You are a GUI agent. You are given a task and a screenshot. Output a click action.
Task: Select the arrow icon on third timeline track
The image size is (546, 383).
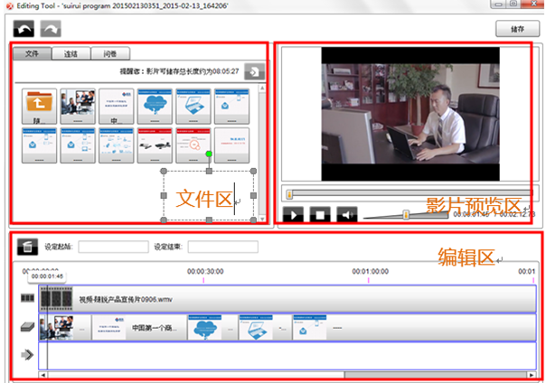pyautogui.click(x=28, y=355)
